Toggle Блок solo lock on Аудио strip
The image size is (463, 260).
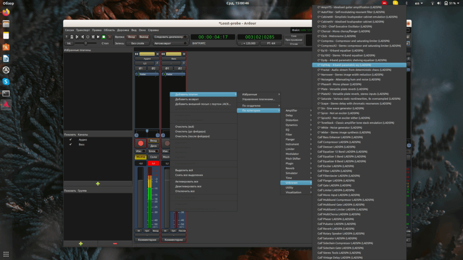click(x=153, y=151)
